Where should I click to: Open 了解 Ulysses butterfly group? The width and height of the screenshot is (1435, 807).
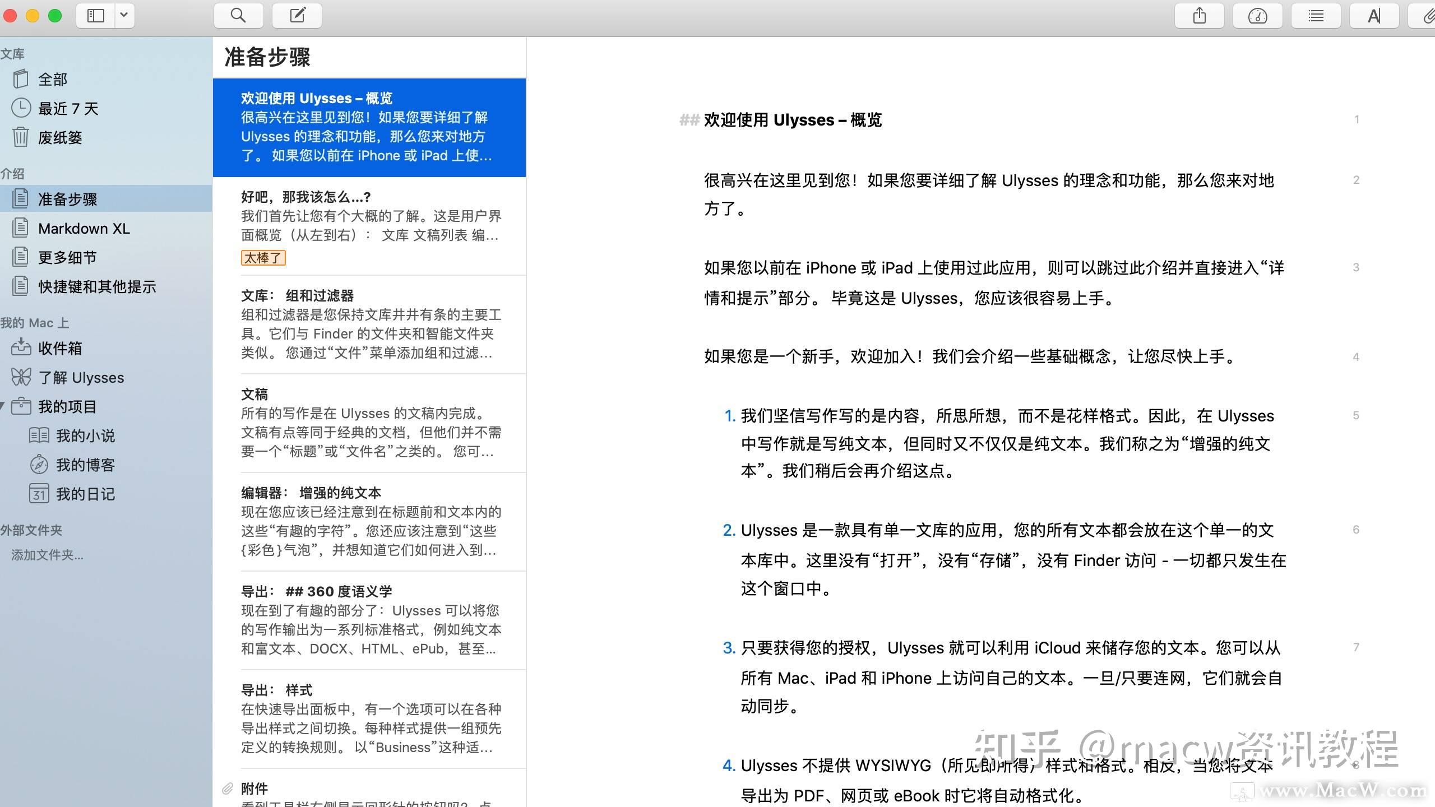point(106,377)
